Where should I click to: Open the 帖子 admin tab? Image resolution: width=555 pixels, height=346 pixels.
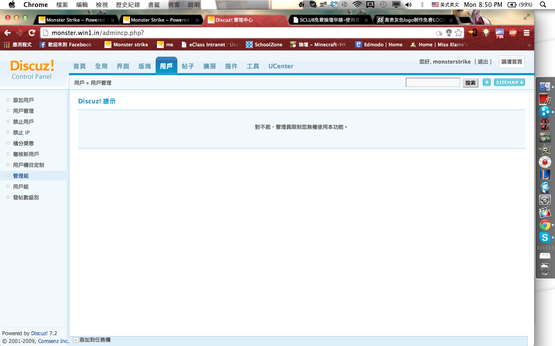[x=188, y=66]
